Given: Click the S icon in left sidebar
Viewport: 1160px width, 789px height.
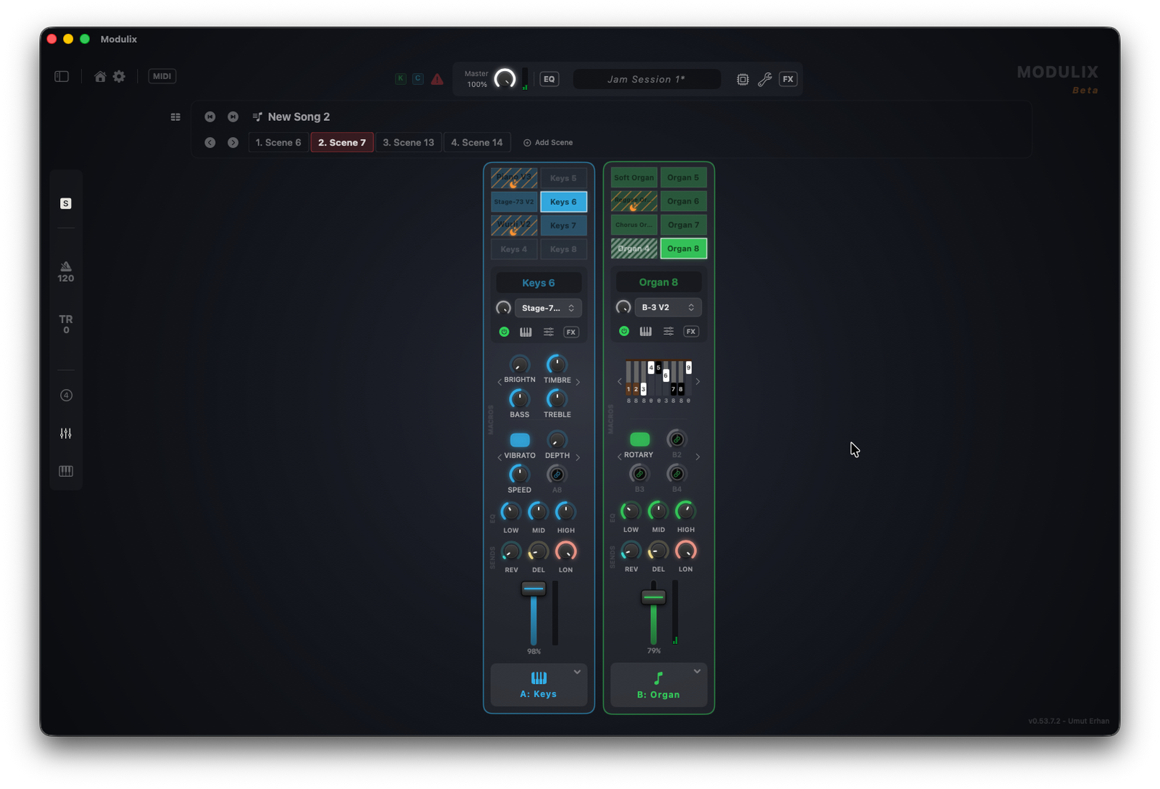Looking at the screenshot, I should point(66,204).
